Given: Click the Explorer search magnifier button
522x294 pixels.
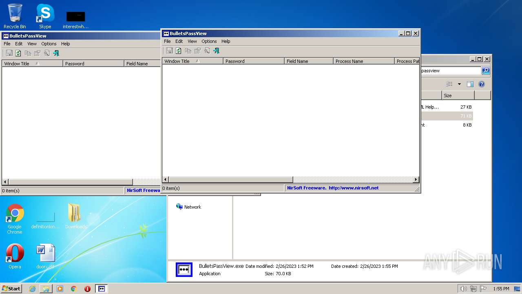Looking at the screenshot, I should 485,71.
